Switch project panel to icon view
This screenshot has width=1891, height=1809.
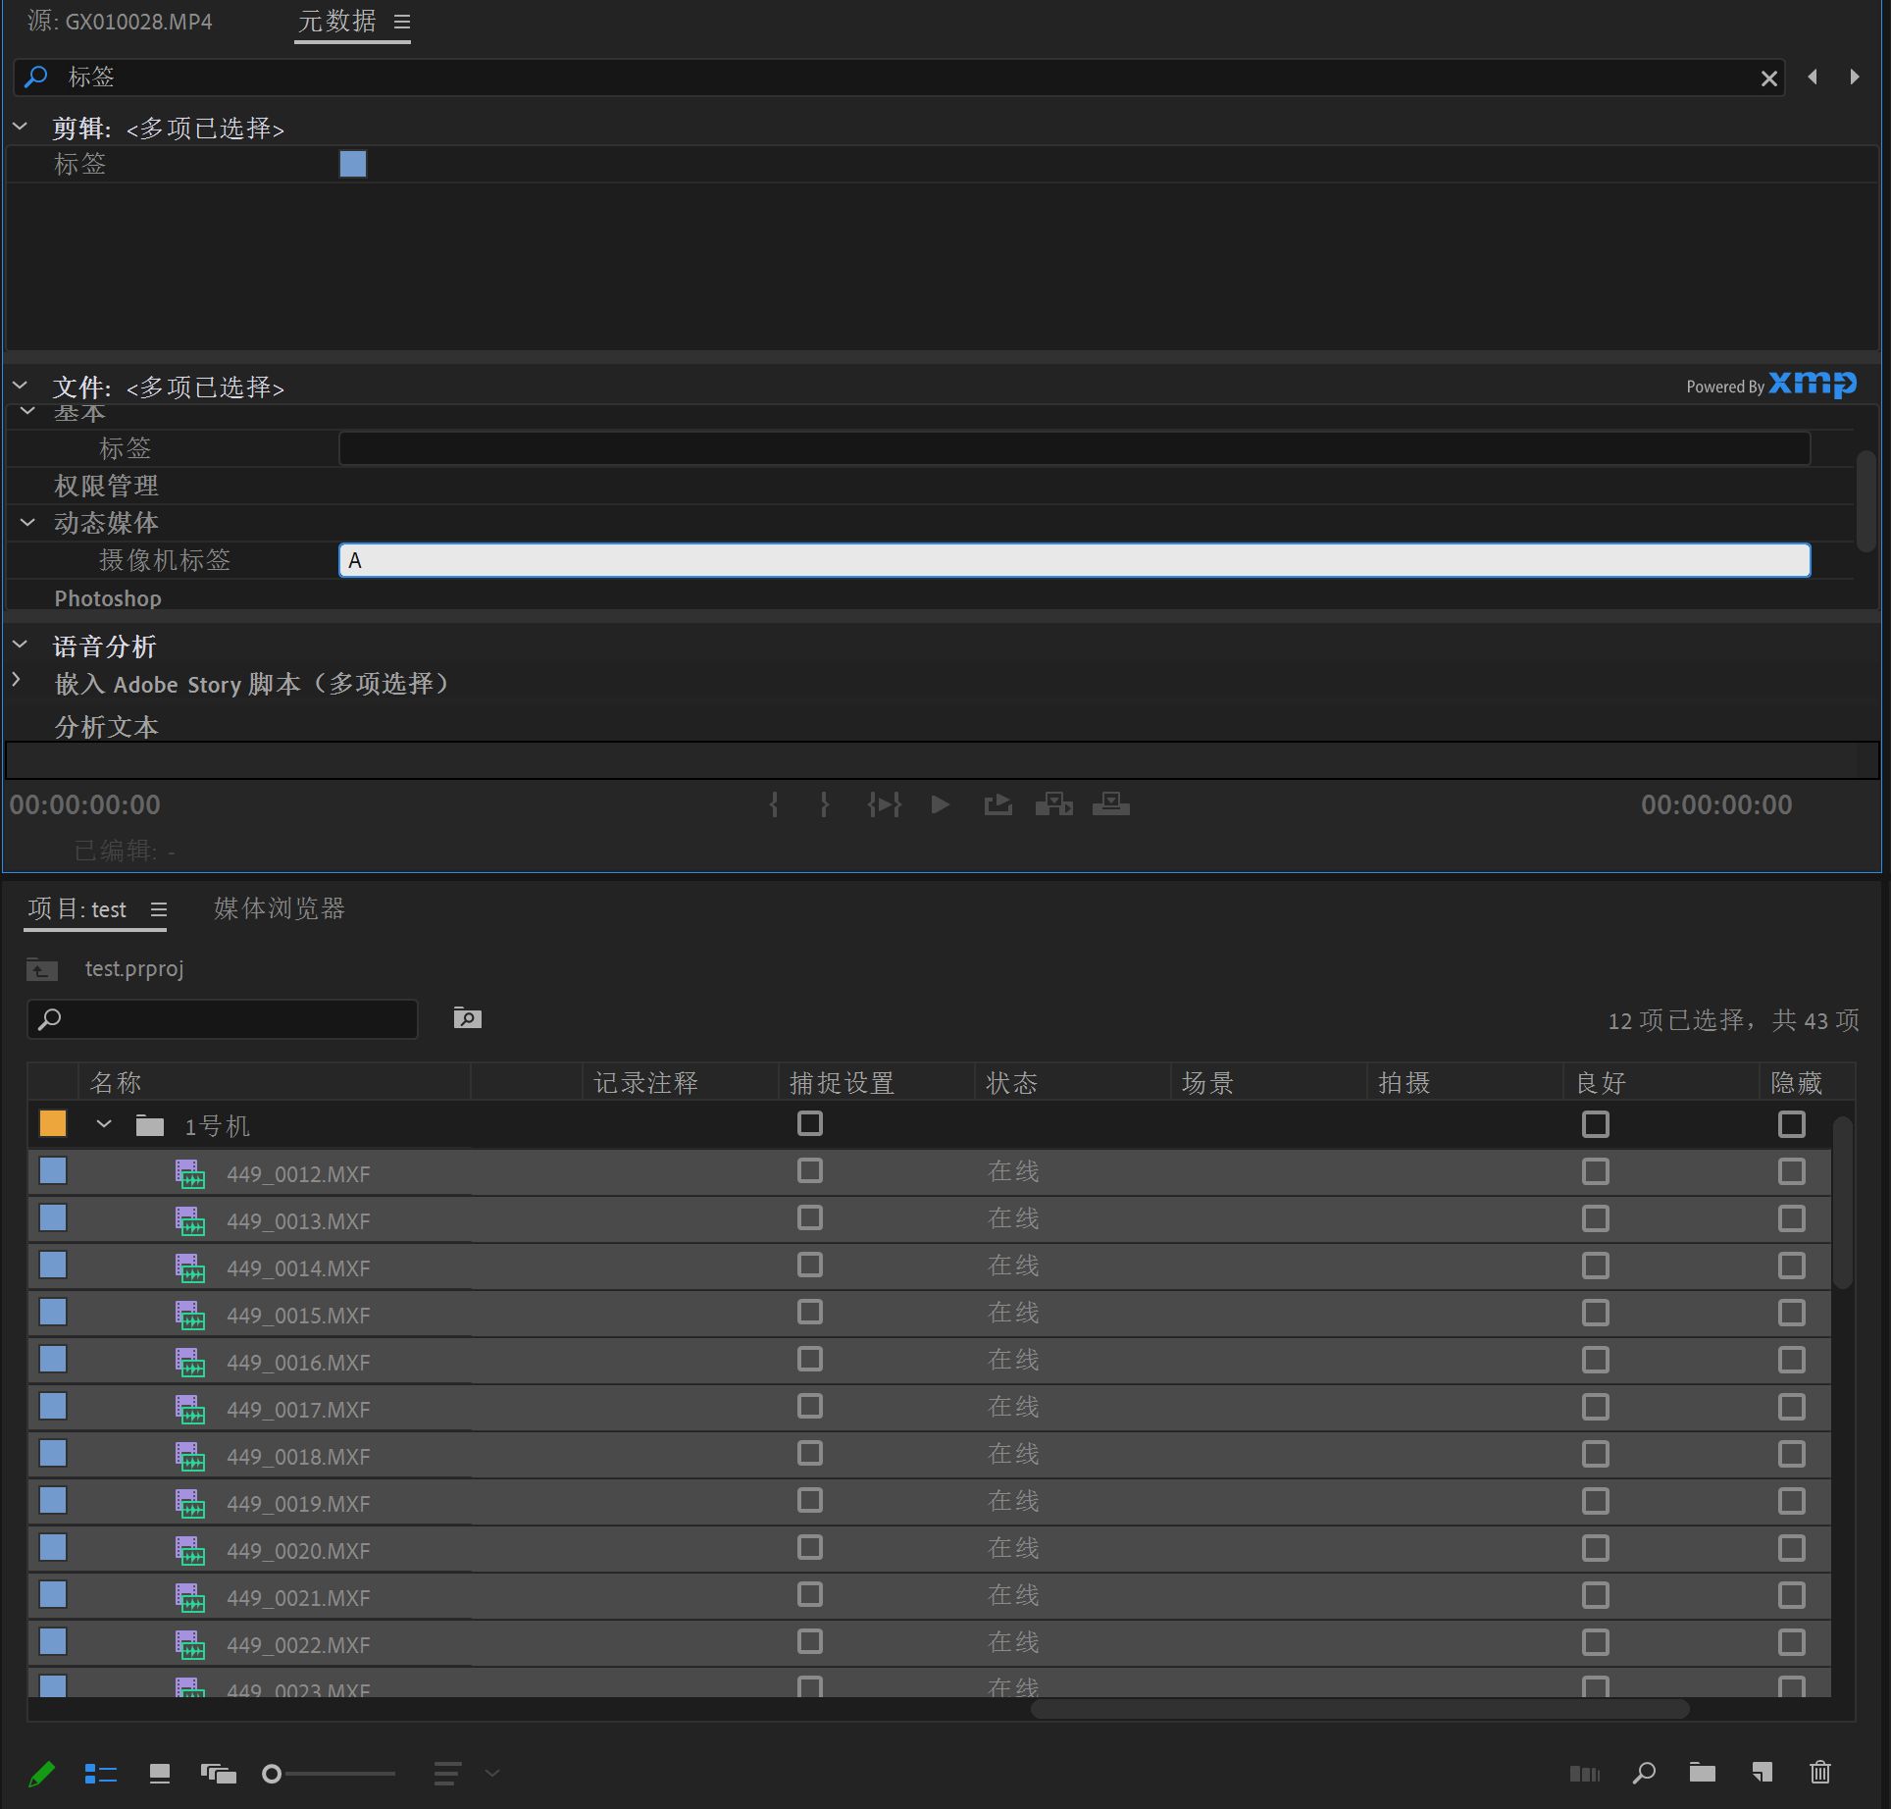click(160, 1774)
